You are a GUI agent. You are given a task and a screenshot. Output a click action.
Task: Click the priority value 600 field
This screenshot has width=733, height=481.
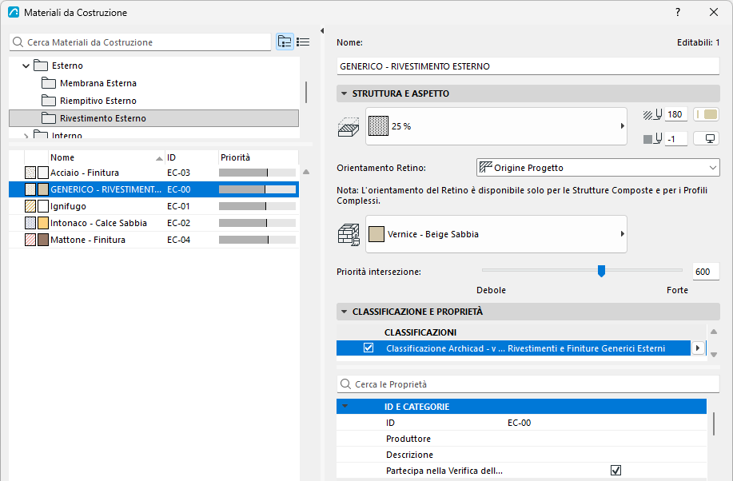point(705,272)
